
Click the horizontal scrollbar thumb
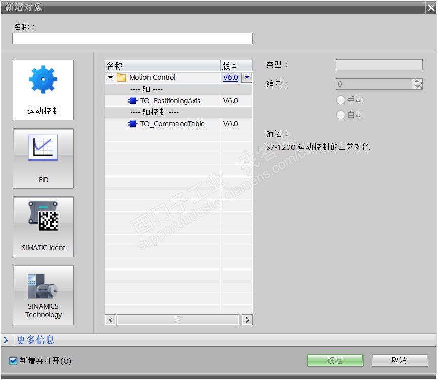[x=178, y=320]
